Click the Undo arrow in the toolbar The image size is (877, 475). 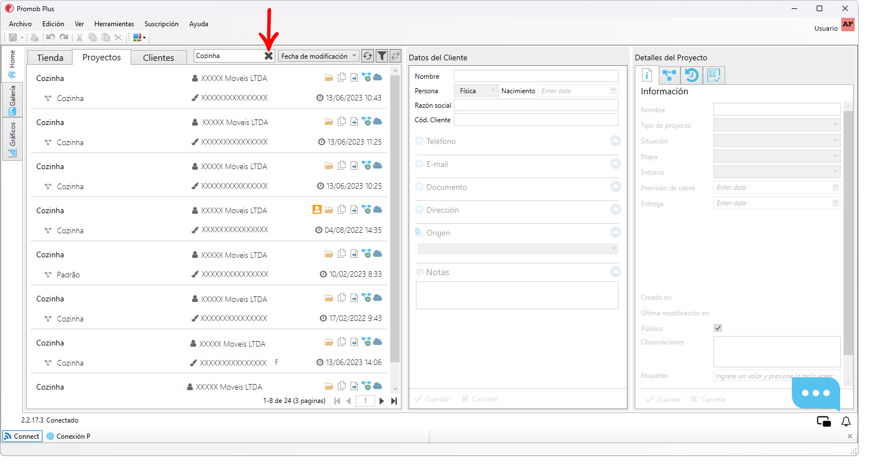point(50,37)
